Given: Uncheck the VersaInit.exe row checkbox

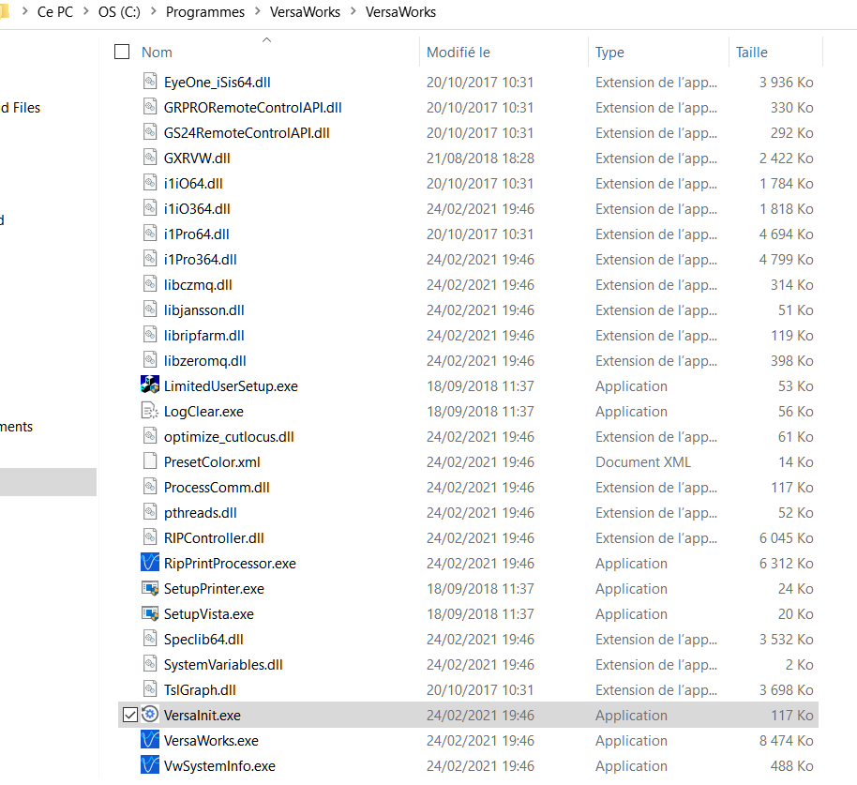Looking at the screenshot, I should [x=130, y=715].
